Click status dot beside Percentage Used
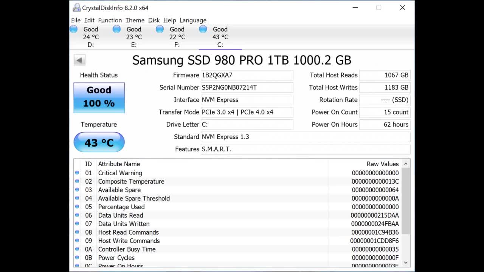This screenshot has width=484, height=272. pyautogui.click(x=77, y=207)
